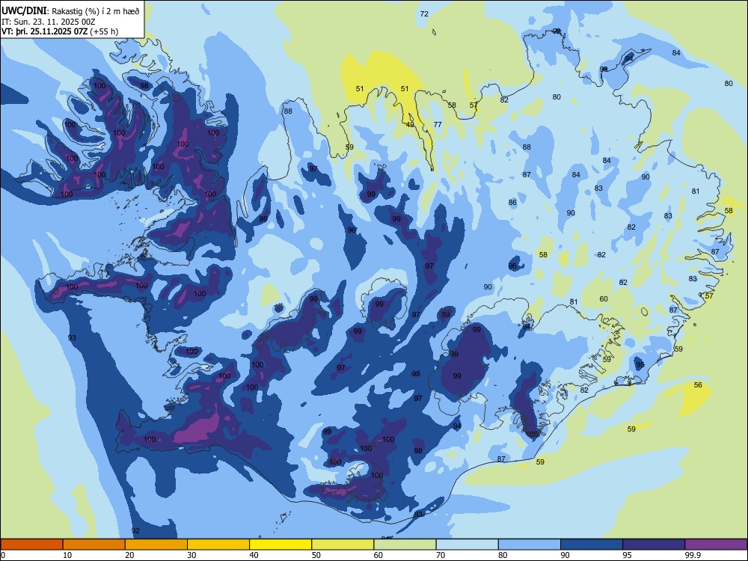This screenshot has width=748, height=561.
Task: Click the humidity value '56' on the map
Action: point(698,384)
